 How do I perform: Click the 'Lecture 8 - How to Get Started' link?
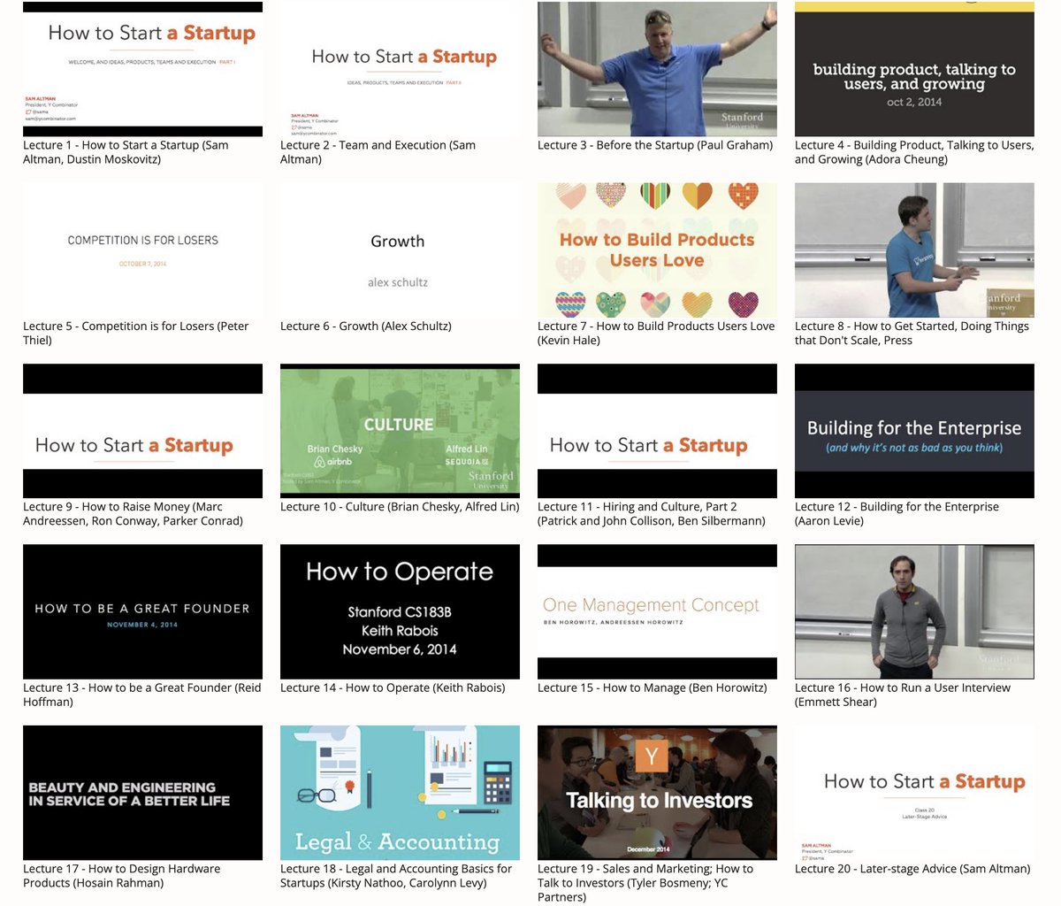(912, 334)
